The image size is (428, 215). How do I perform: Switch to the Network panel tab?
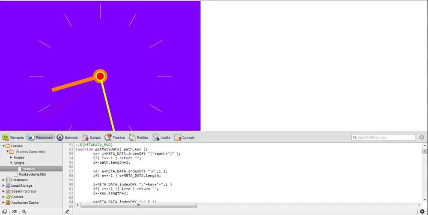[68, 137]
